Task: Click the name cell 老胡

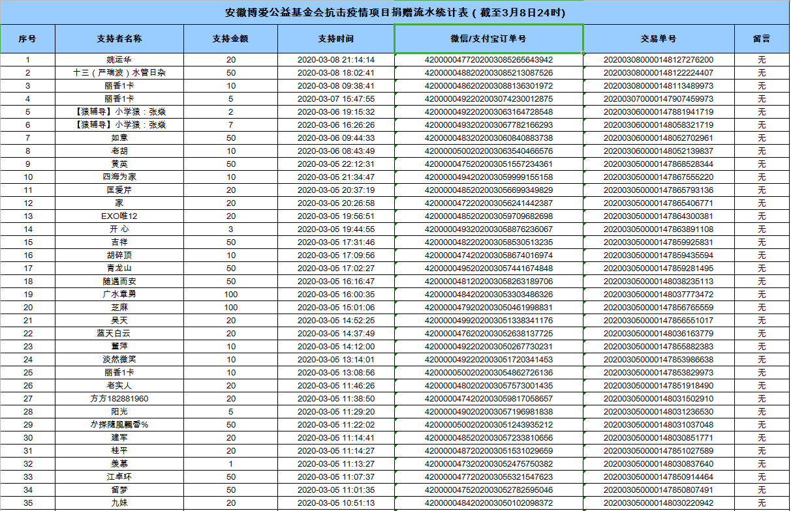Action: pos(119,151)
